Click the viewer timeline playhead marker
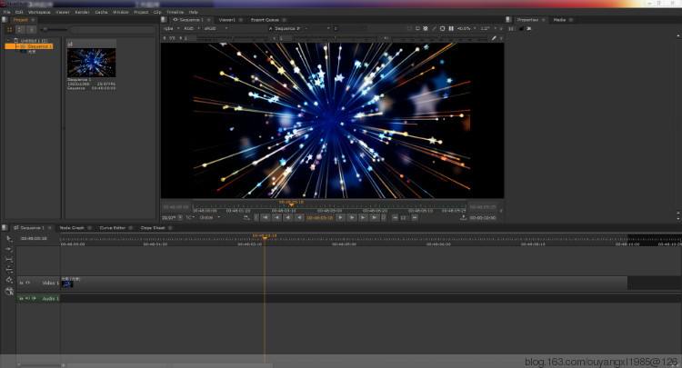 tap(291, 204)
